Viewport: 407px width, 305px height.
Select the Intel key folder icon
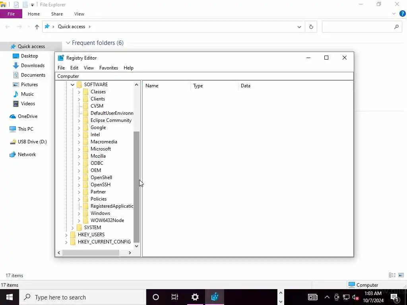coord(86,135)
